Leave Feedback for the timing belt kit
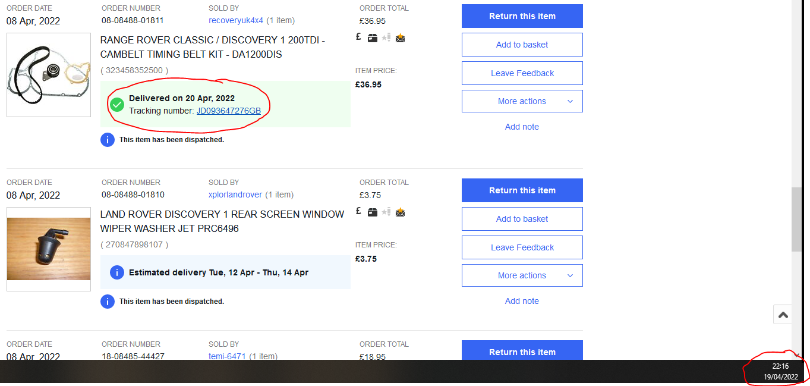The height and width of the screenshot is (386, 810). tap(522, 73)
